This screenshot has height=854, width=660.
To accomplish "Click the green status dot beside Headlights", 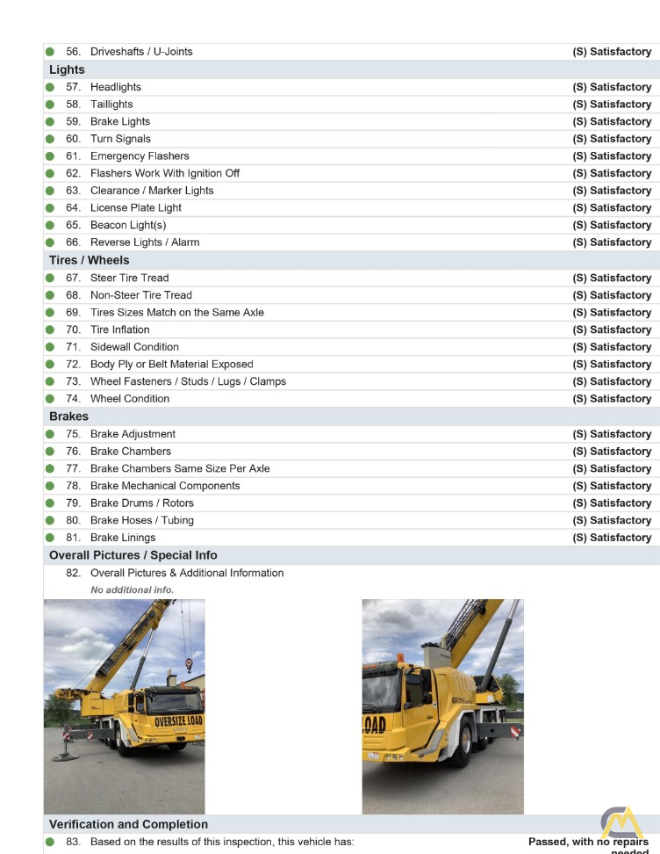I will pyautogui.click(x=50, y=87).
